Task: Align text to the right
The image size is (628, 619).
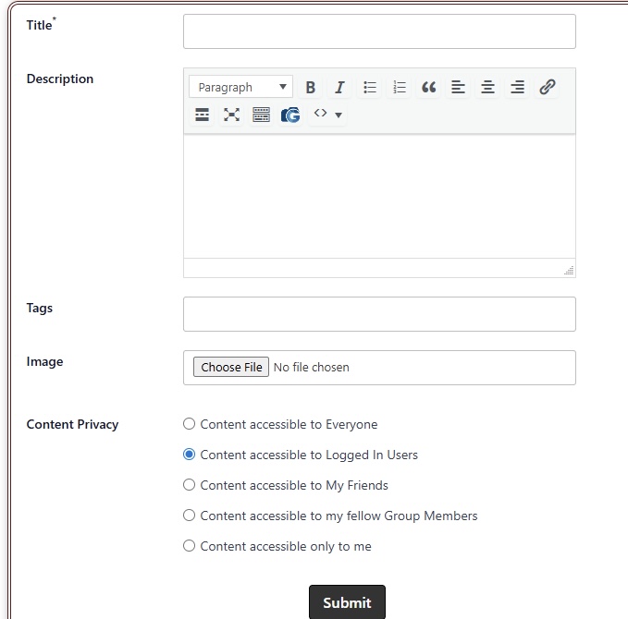Action: [517, 87]
